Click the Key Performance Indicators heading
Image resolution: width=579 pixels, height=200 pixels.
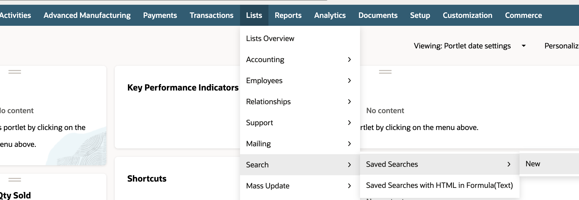click(183, 87)
